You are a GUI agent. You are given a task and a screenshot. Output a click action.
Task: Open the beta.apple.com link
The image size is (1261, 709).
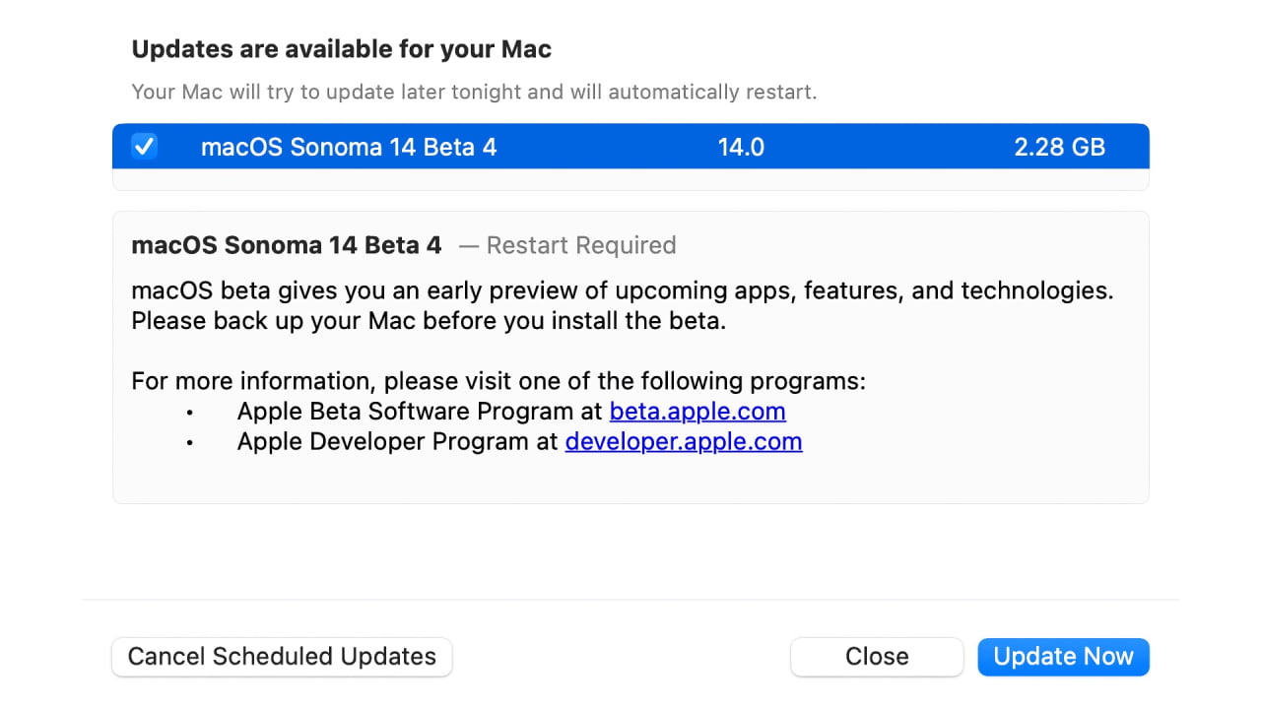point(697,411)
